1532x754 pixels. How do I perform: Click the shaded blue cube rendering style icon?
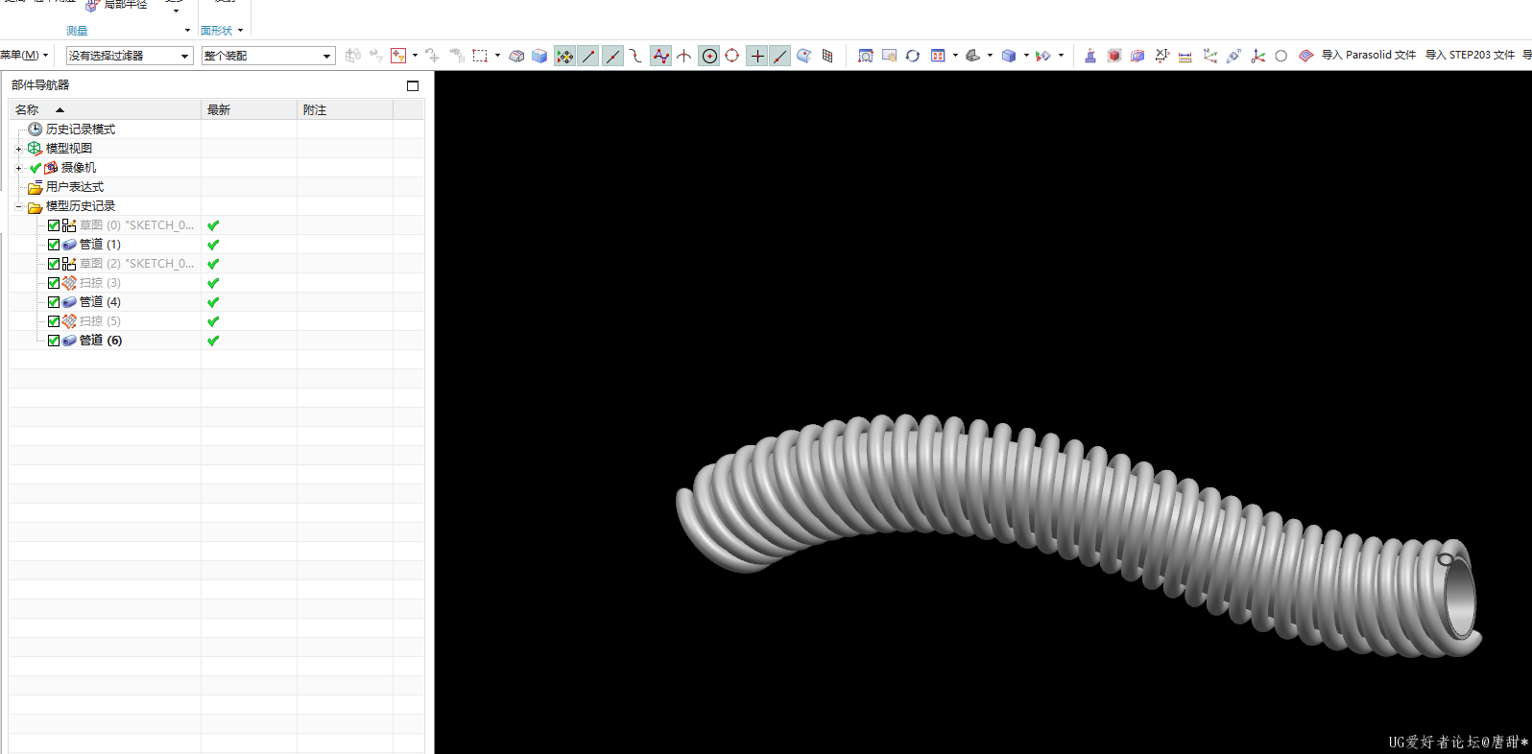[x=1009, y=56]
